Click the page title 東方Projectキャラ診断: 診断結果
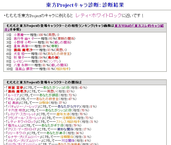171x145 pixels. [x=85, y=5]
